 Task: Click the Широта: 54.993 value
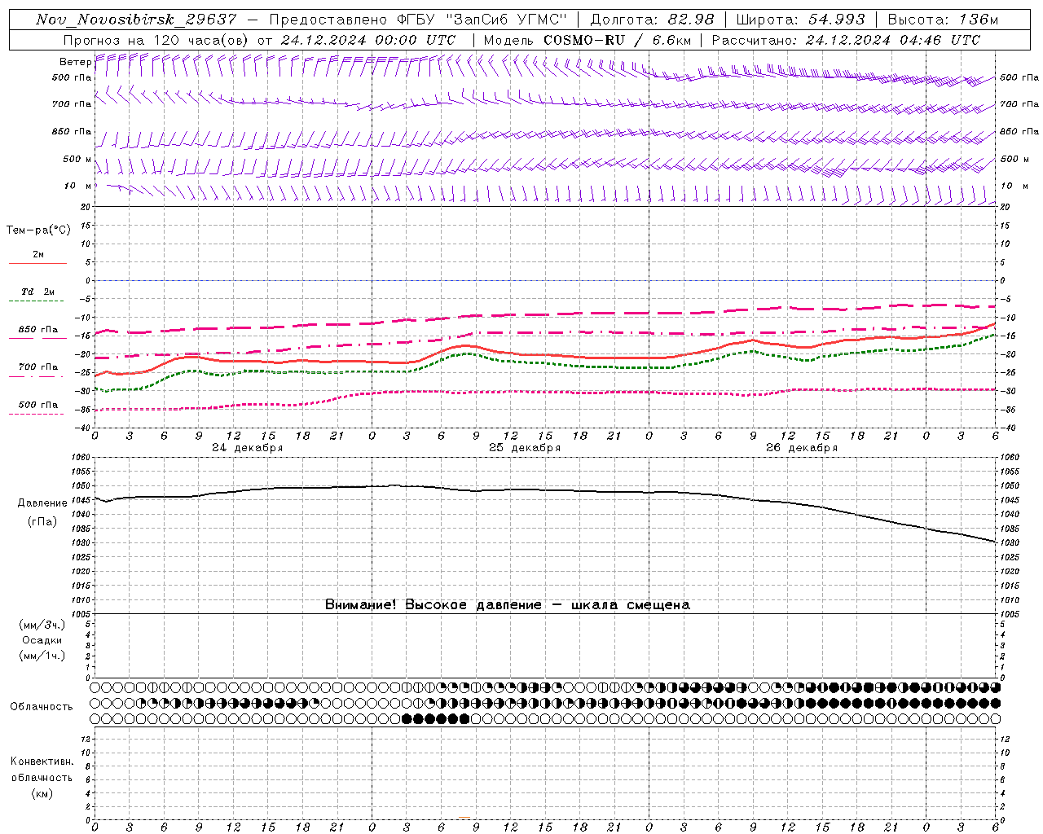pyautogui.click(x=800, y=20)
